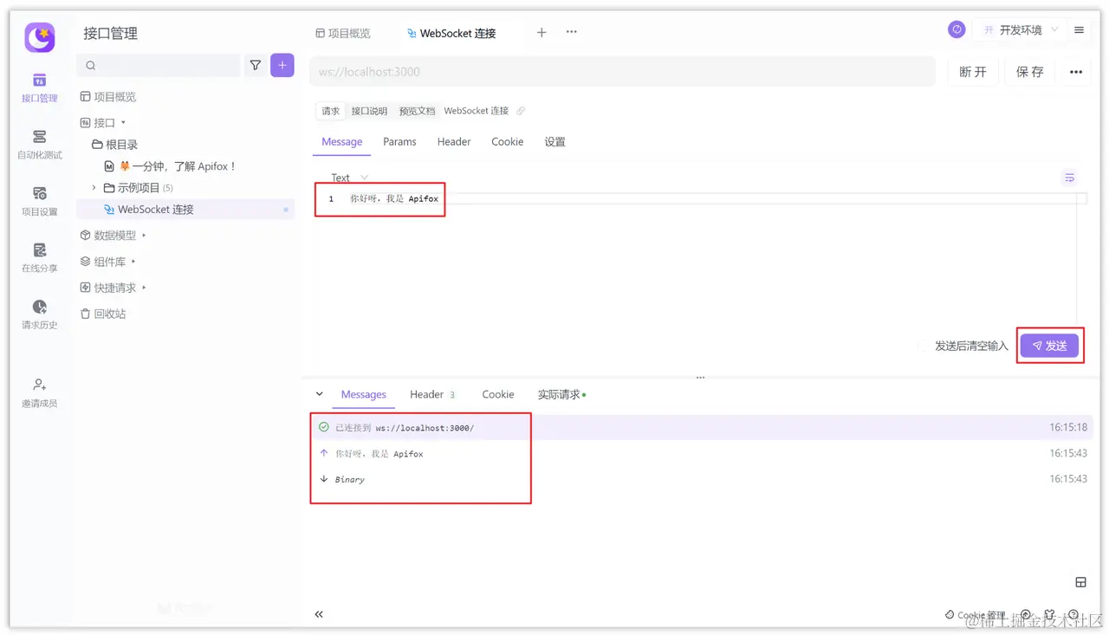Viewport: 1109px width, 635px height.
Task: Select the 请求 sub-tab
Action: point(331,111)
